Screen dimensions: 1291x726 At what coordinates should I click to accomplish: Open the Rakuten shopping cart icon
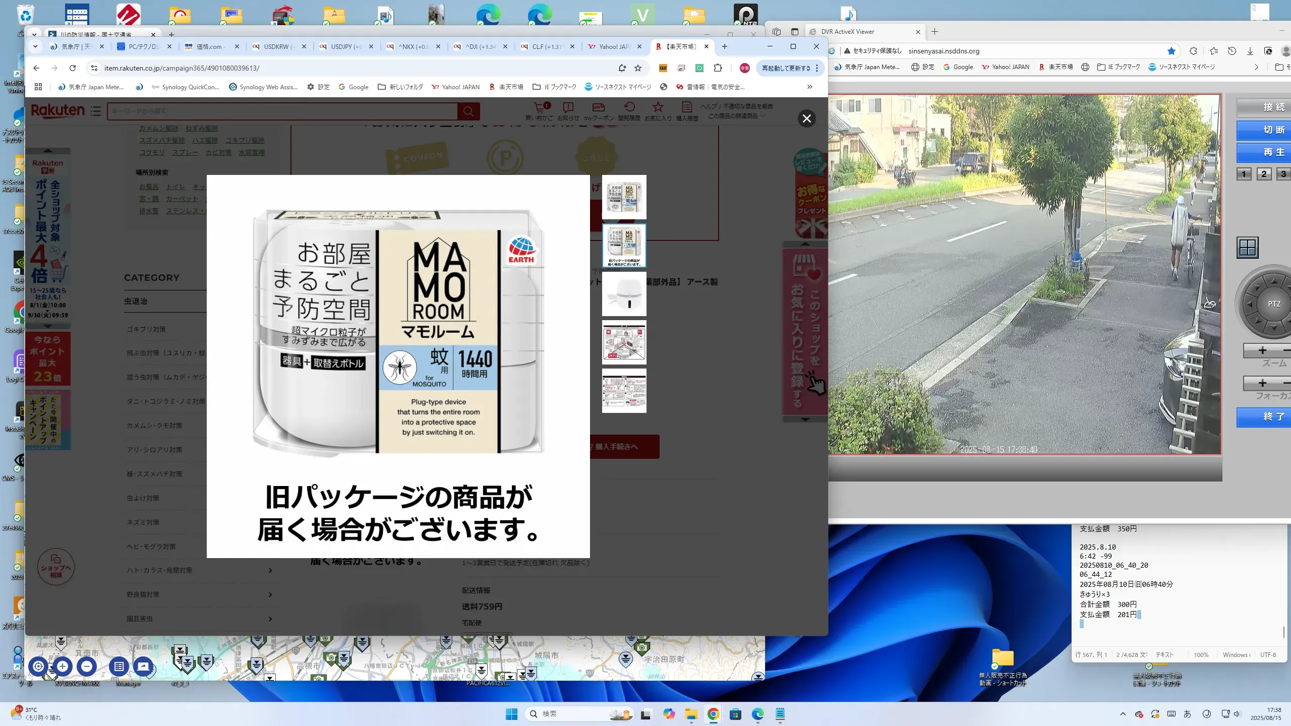[540, 107]
